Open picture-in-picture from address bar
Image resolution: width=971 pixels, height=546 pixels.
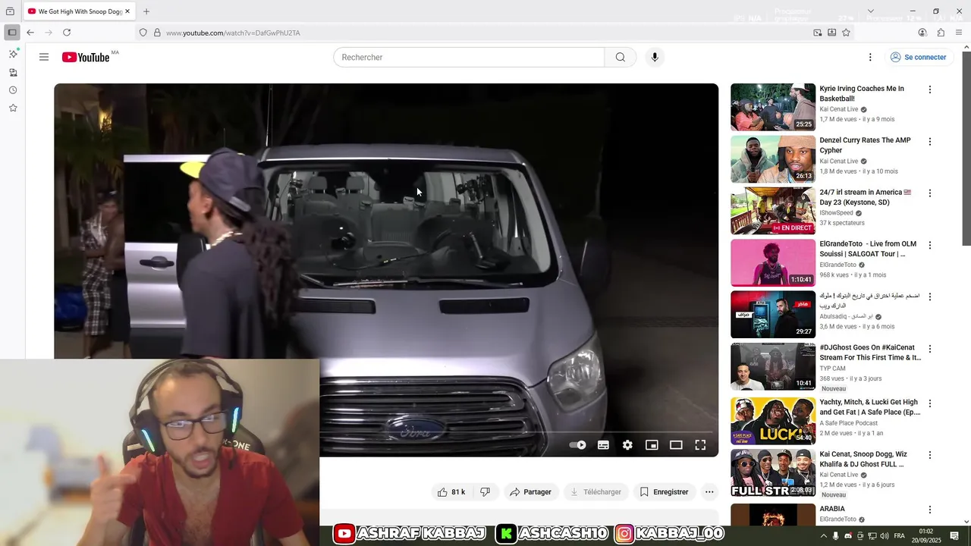point(817,33)
